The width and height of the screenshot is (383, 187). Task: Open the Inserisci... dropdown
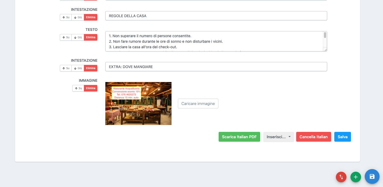[x=278, y=137]
